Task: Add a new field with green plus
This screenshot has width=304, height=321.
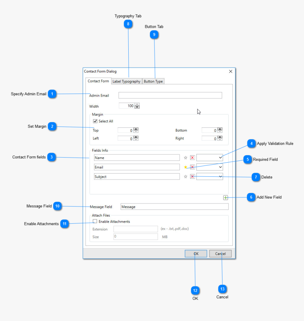Action: [226, 198]
